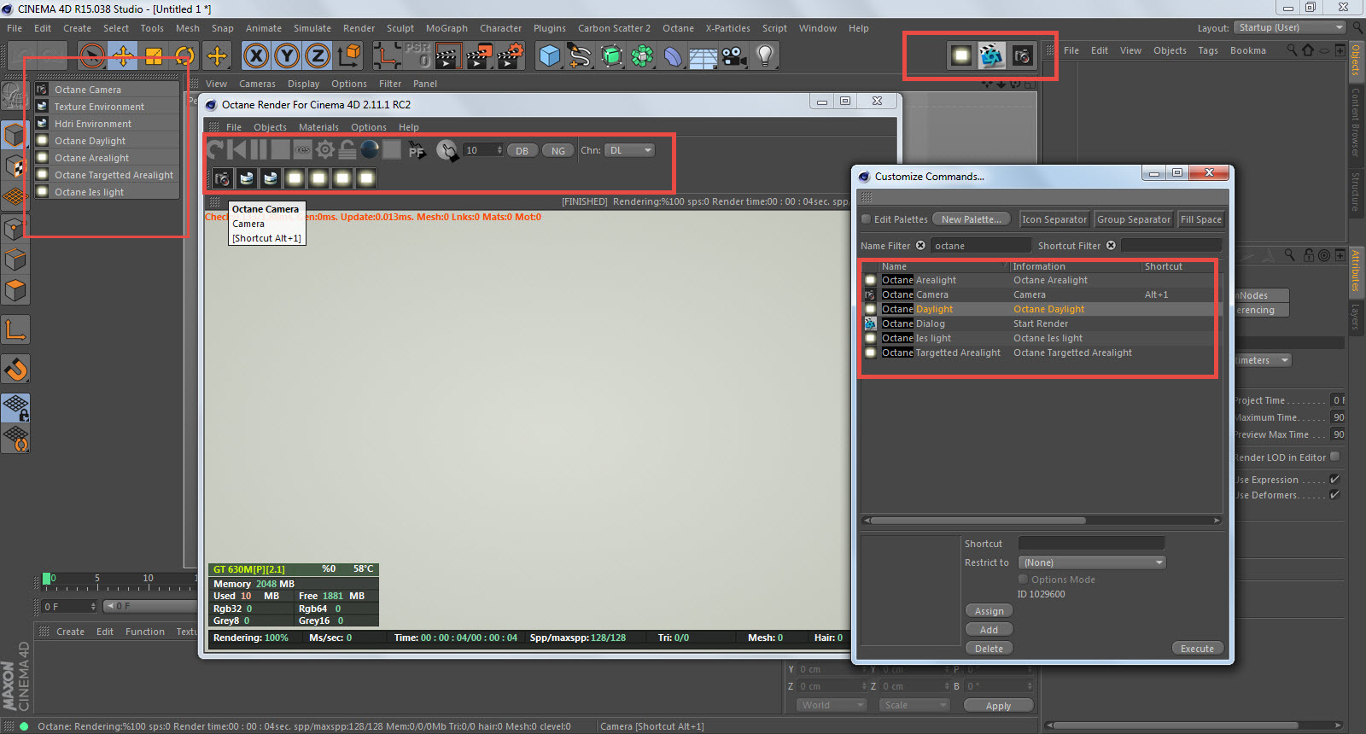1366x734 pixels.
Task: Select the Scale tool in main toolbar
Action: (x=154, y=56)
